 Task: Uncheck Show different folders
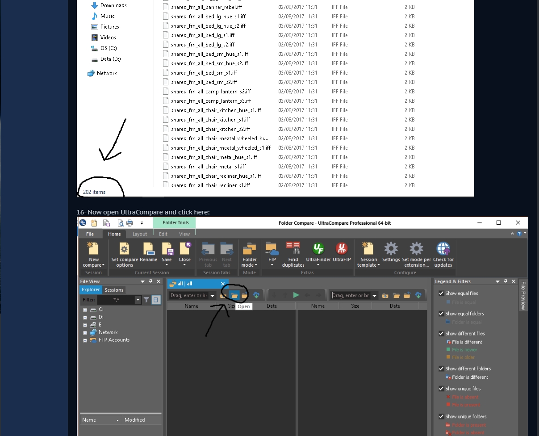tap(441, 369)
